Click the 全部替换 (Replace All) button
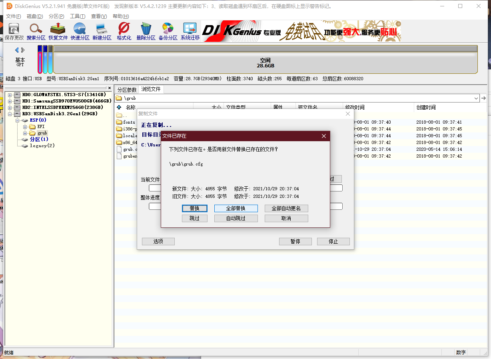Screen dimensions: 491x359 click(236, 208)
